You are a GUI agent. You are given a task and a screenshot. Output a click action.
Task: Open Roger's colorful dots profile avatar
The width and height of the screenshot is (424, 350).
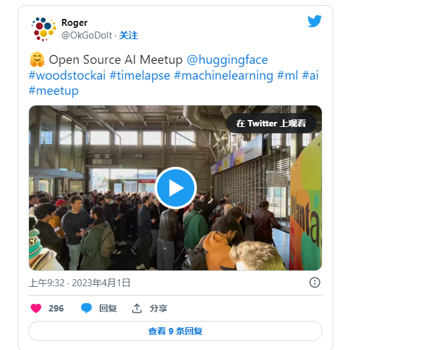click(44, 29)
